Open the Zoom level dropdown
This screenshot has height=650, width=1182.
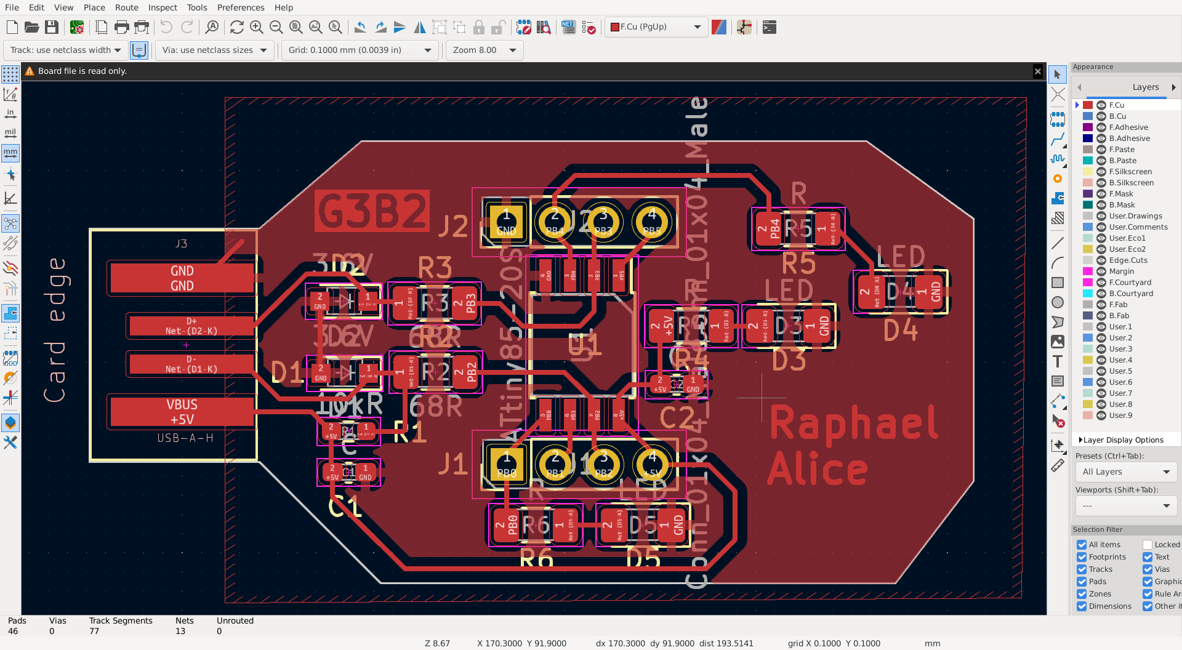[484, 50]
